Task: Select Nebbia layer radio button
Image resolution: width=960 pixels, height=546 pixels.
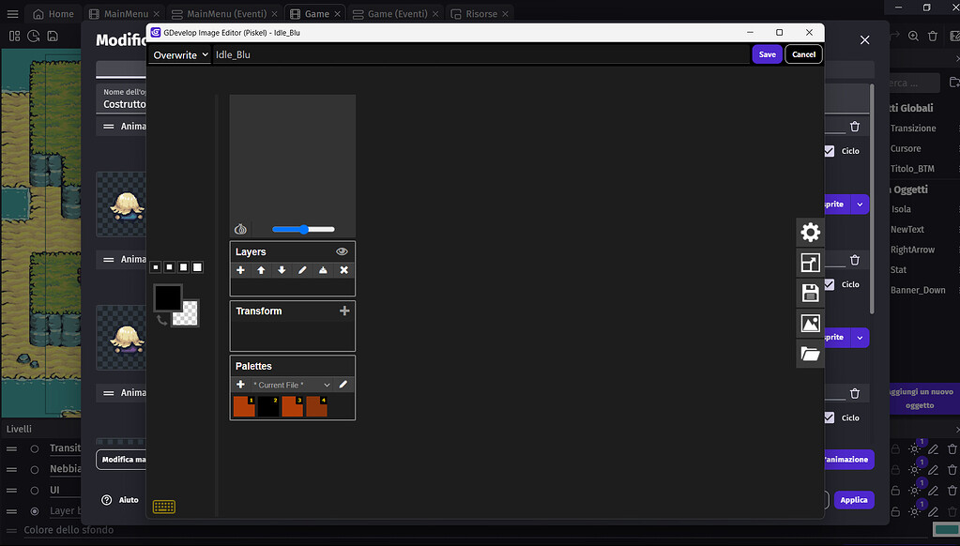Action: click(35, 469)
